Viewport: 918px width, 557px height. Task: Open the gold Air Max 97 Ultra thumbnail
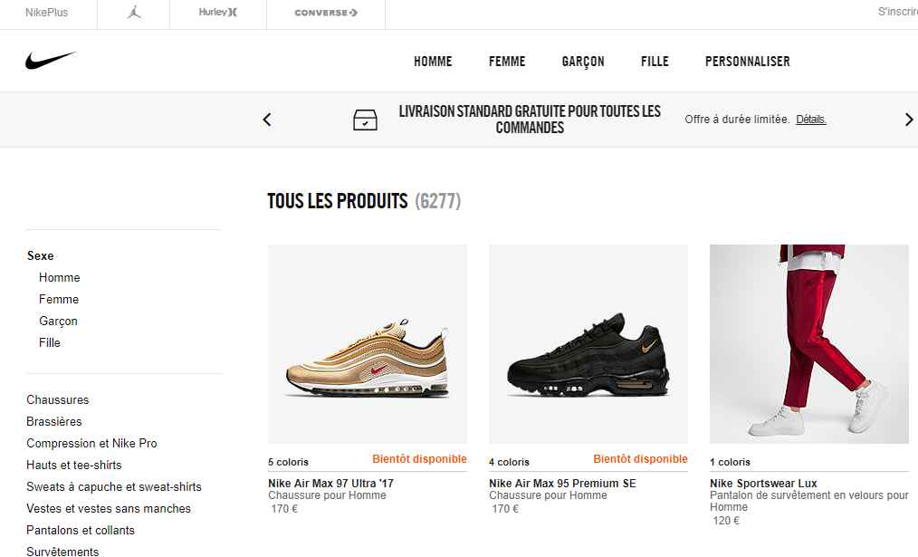point(368,343)
